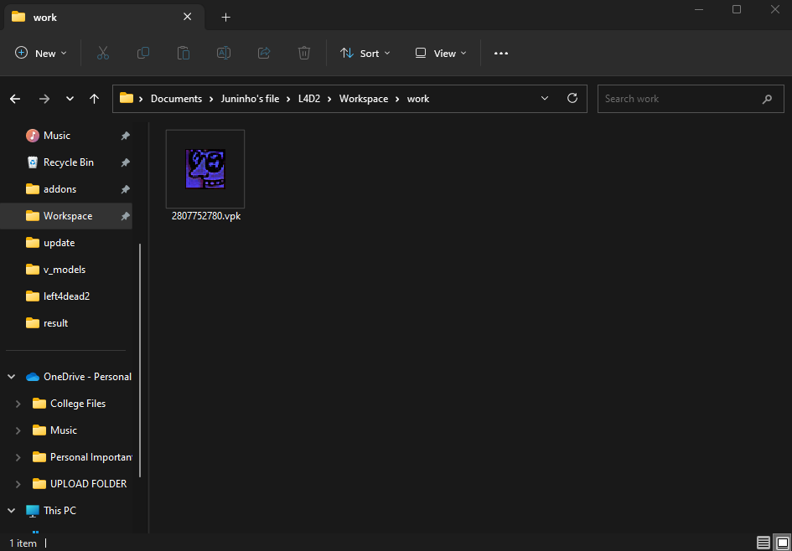This screenshot has width=792, height=551.
Task: Click L4D2 in the breadcrumb path
Action: tap(309, 99)
